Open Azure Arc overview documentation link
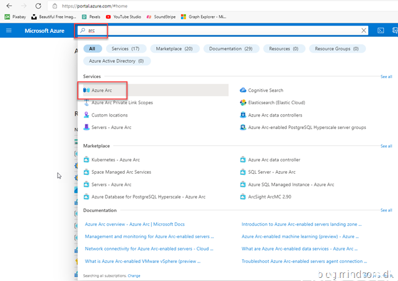398x281 pixels. pyautogui.click(x=135, y=224)
